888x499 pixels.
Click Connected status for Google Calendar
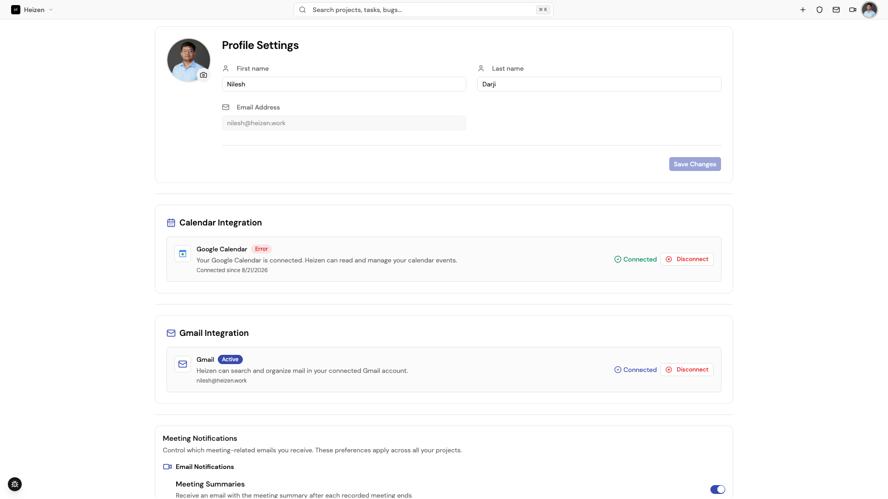click(635, 259)
